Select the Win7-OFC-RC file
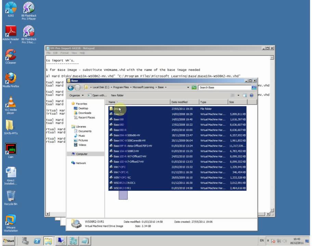This screenshot has height=246, width=312. coord(178,177)
